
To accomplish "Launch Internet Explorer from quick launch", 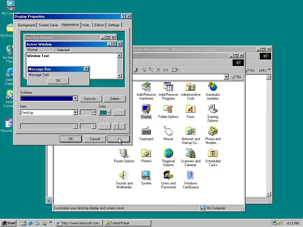I will click(x=30, y=223).
